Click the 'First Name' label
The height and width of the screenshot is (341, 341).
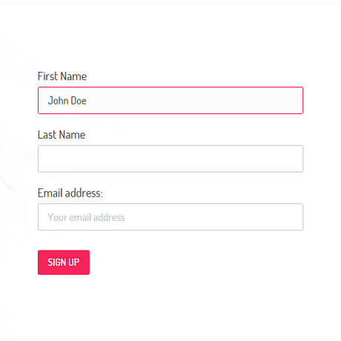click(62, 76)
